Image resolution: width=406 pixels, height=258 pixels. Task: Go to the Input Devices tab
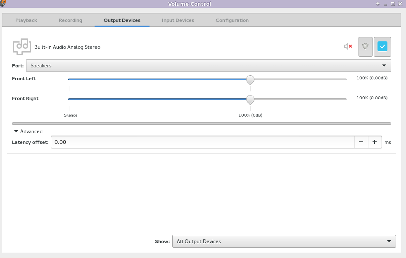point(178,20)
